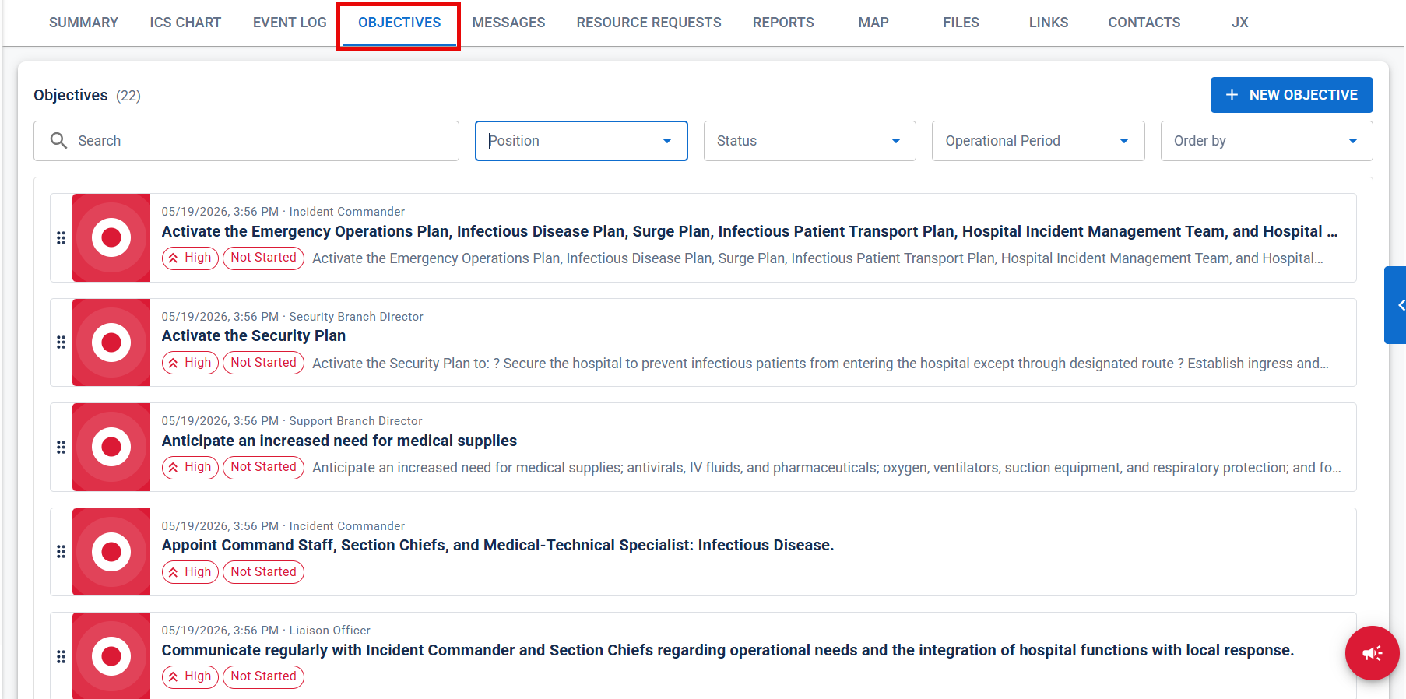Click High priority tag on Communicate regularly objective
Screen dimensions: 1406x699
coord(190,676)
